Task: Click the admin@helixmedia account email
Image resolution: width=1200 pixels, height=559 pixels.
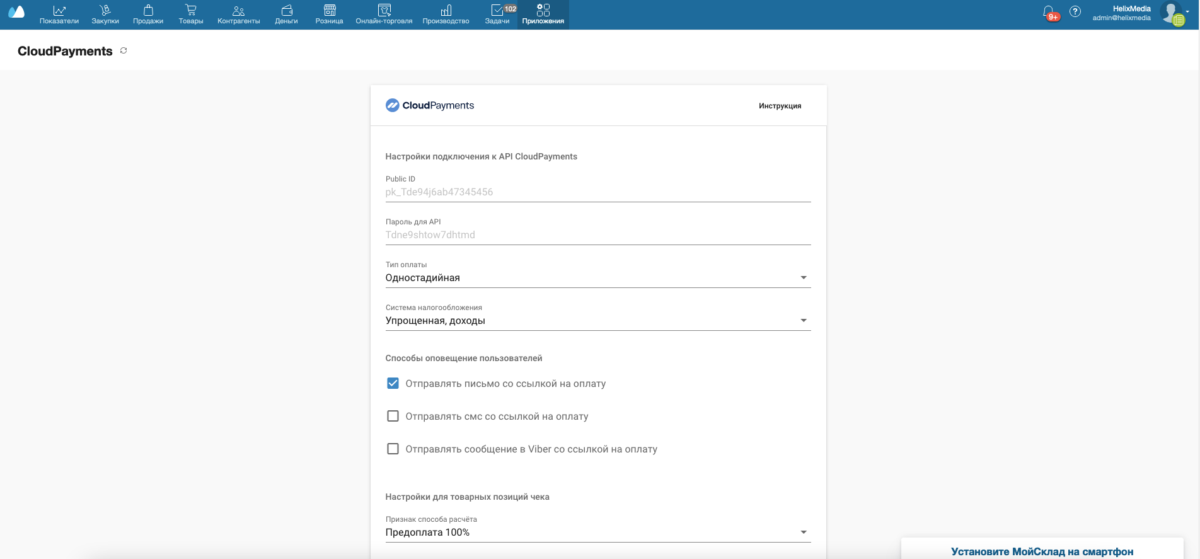Action: tap(1121, 18)
